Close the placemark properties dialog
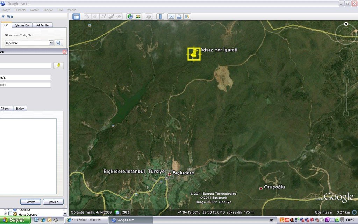This screenshot has height=224, width=358. coord(65,52)
